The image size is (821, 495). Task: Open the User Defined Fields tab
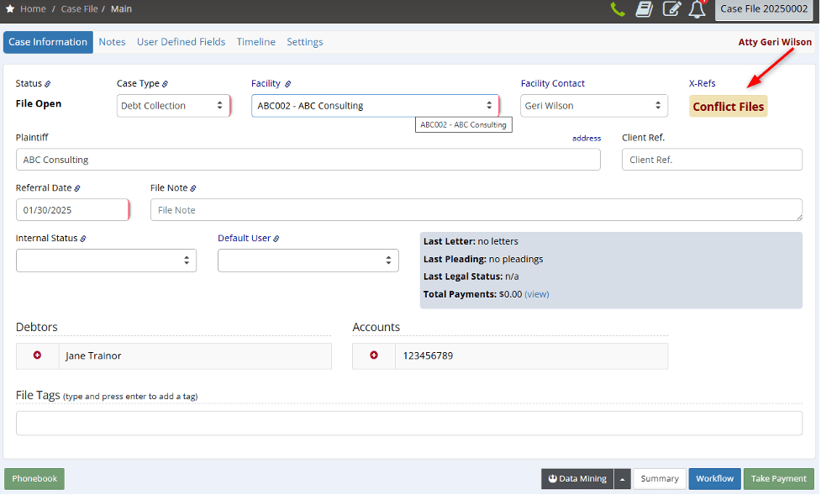(181, 41)
